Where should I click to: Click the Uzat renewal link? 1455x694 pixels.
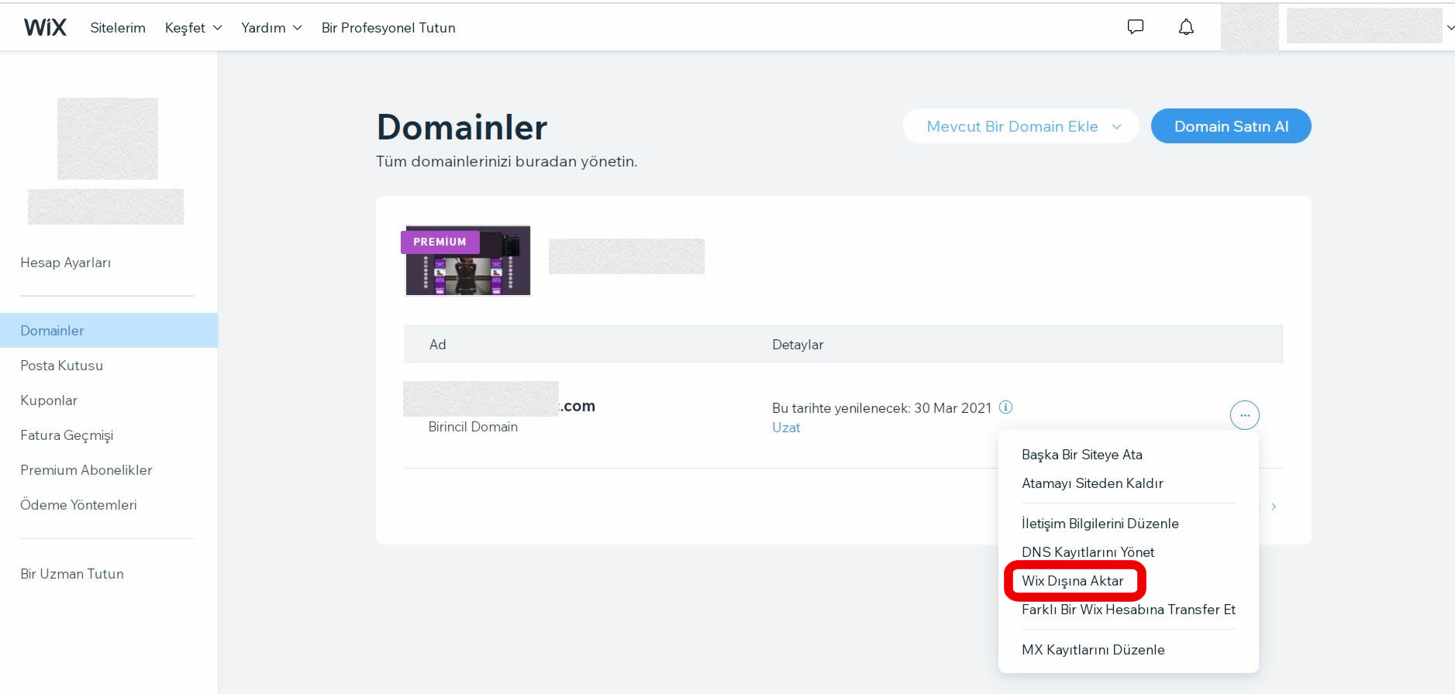click(x=786, y=428)
